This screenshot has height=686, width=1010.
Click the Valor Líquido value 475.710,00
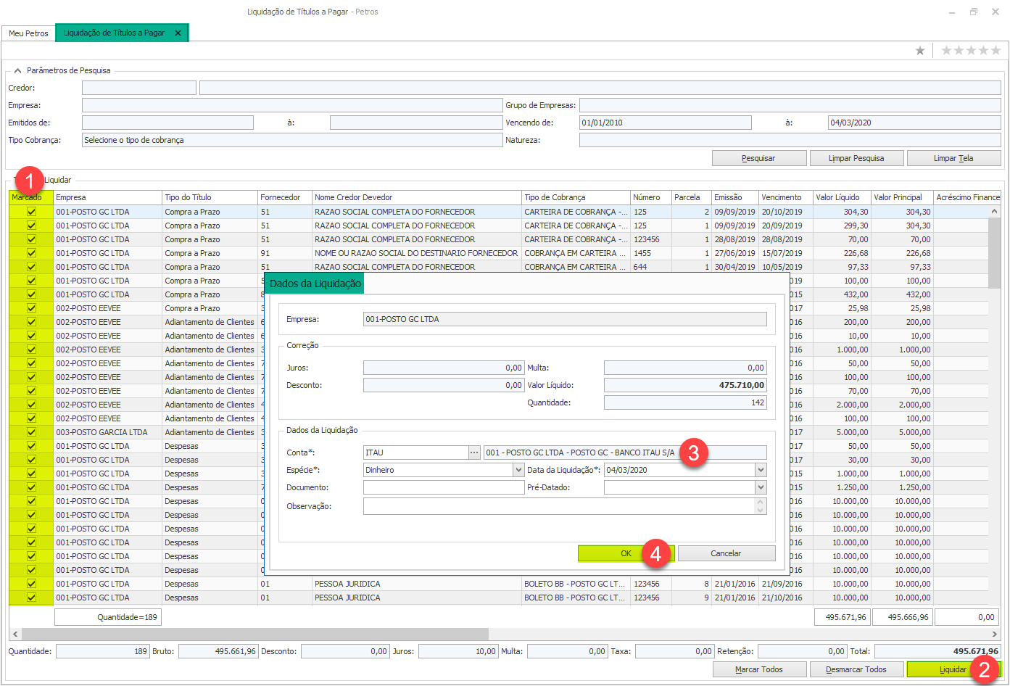(685, 385)
